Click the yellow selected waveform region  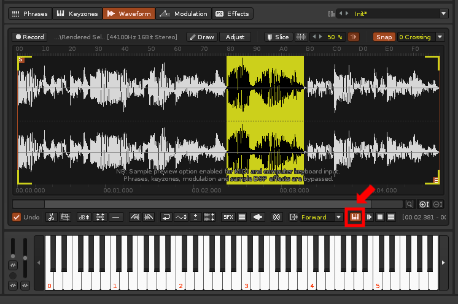(265, 120)
